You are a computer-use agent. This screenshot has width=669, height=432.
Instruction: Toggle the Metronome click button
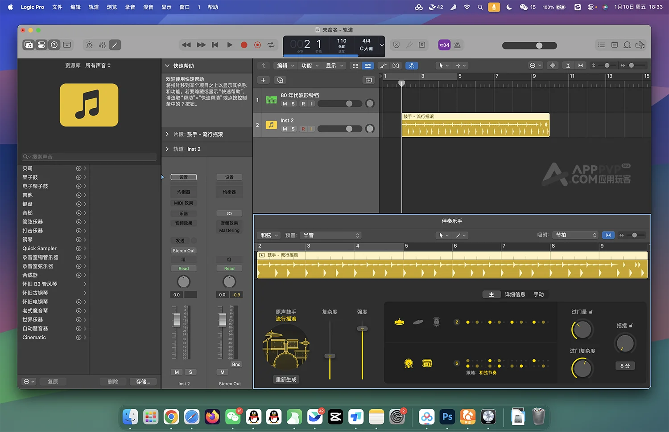tap(458, 45)
